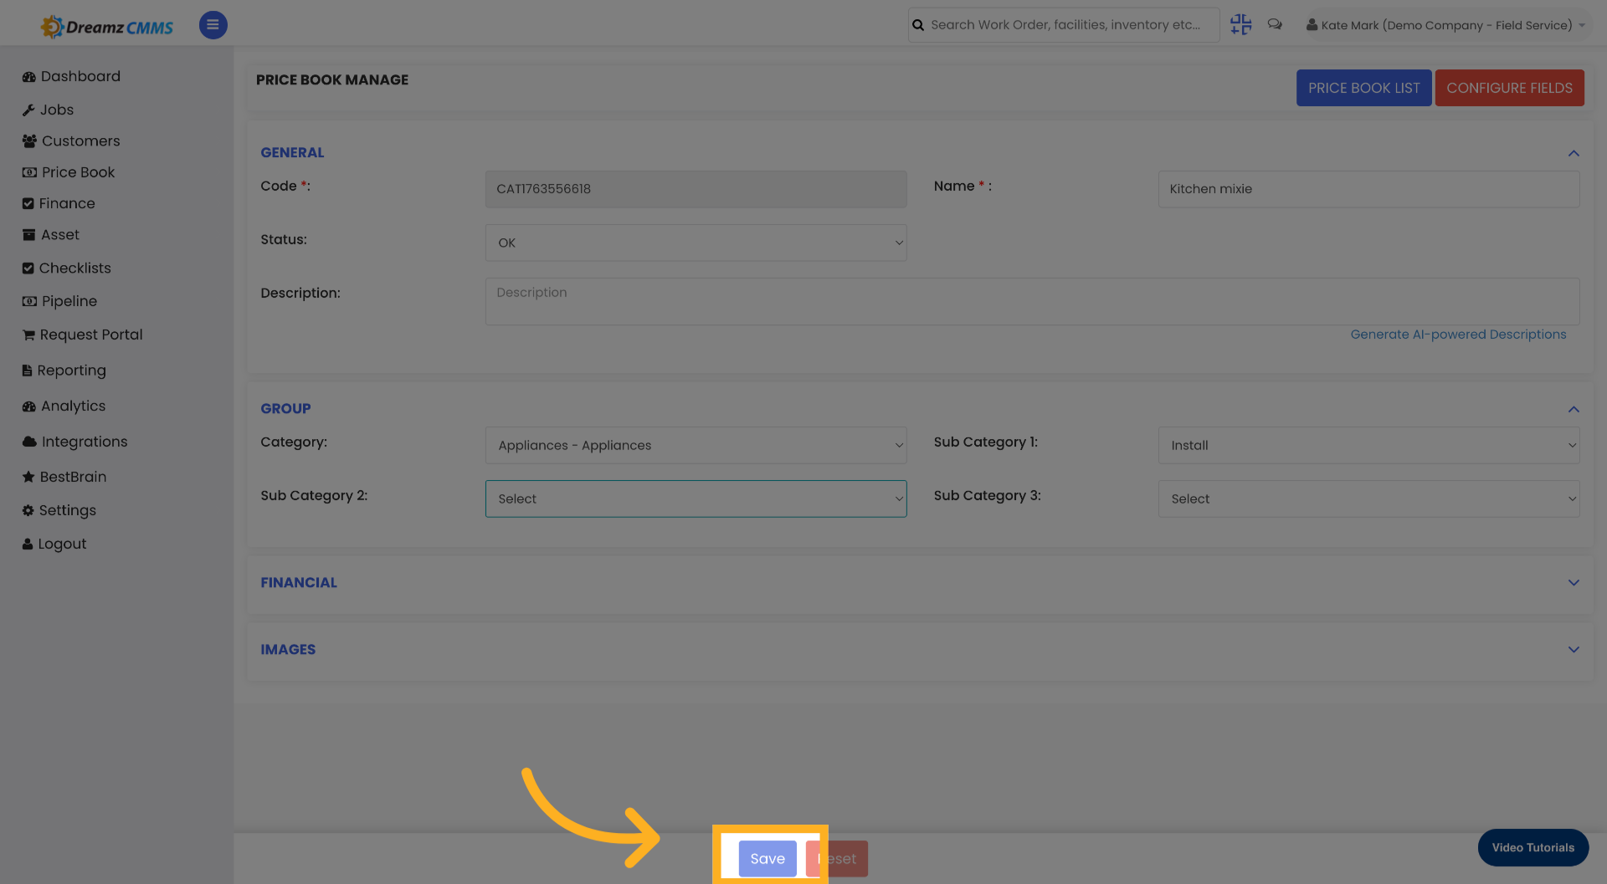Open Sub Category 2 Select dropdown
1607x884 pixels.
[x=696, y=498]
